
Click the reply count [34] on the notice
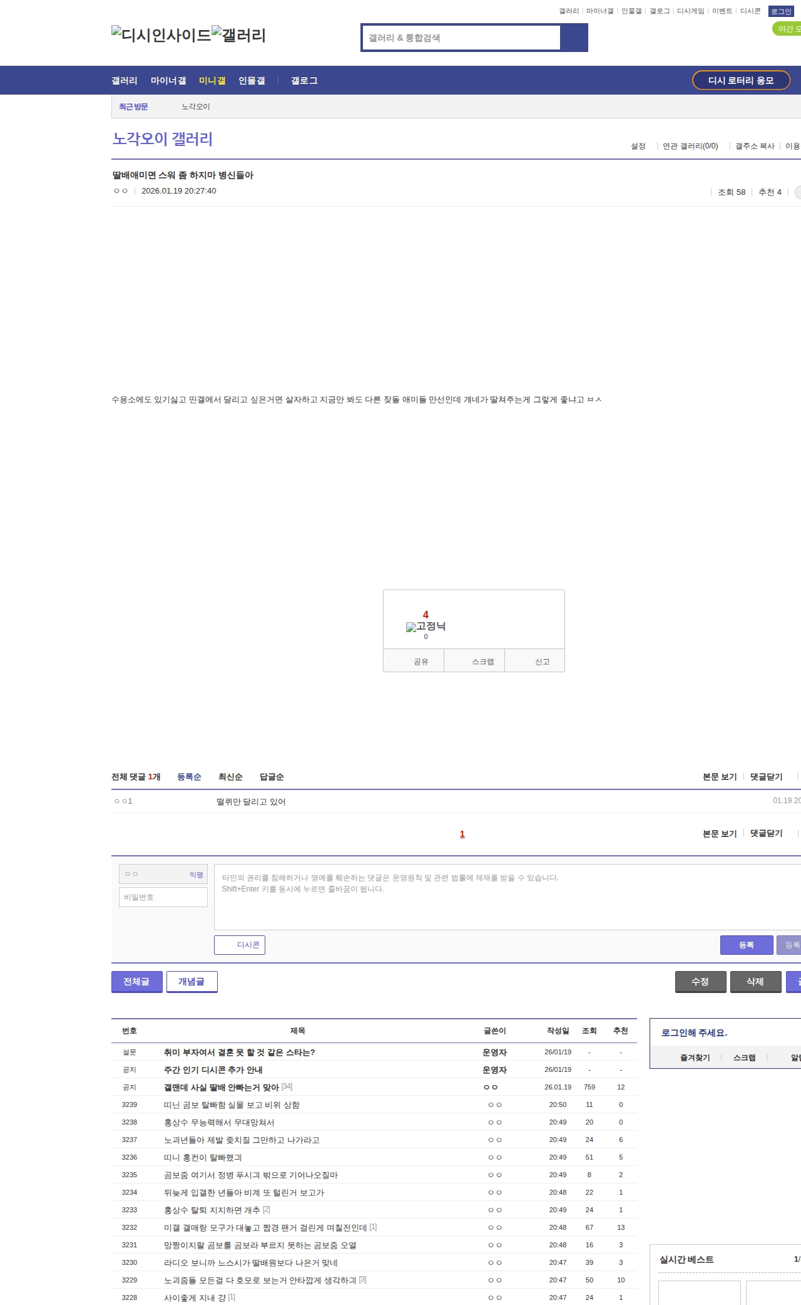pos(287,1087)
